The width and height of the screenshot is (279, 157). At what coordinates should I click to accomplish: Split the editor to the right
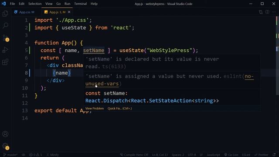pos(267,12)
